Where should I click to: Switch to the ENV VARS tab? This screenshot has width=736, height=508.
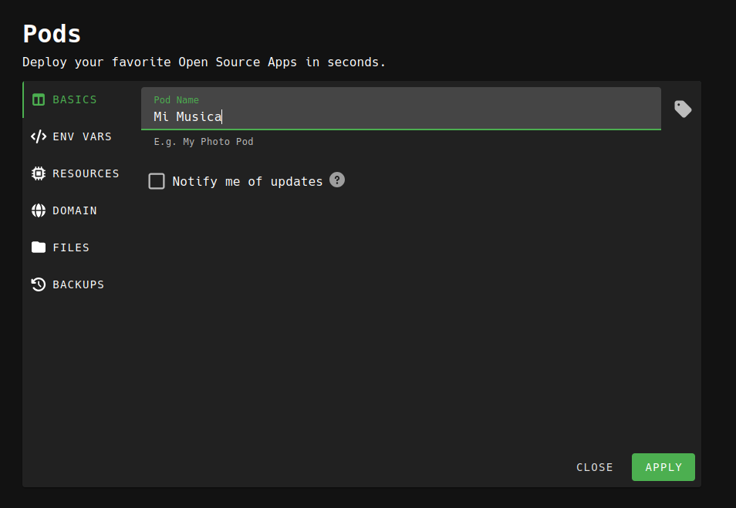click(82, 136)
